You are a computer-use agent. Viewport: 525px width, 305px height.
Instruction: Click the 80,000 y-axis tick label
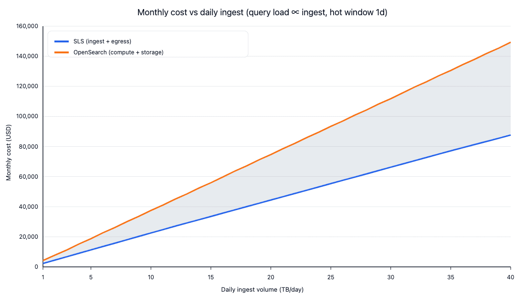[28, 147]
